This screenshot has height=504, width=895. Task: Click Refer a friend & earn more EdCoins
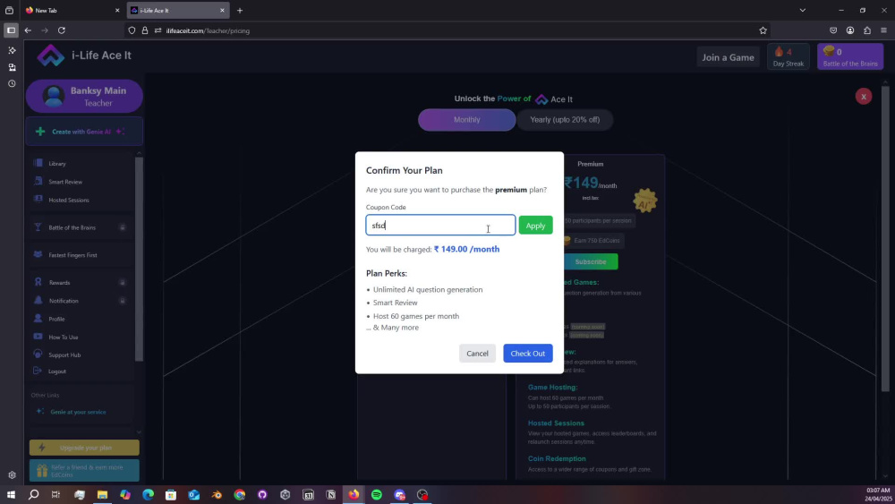click(84, 470)
